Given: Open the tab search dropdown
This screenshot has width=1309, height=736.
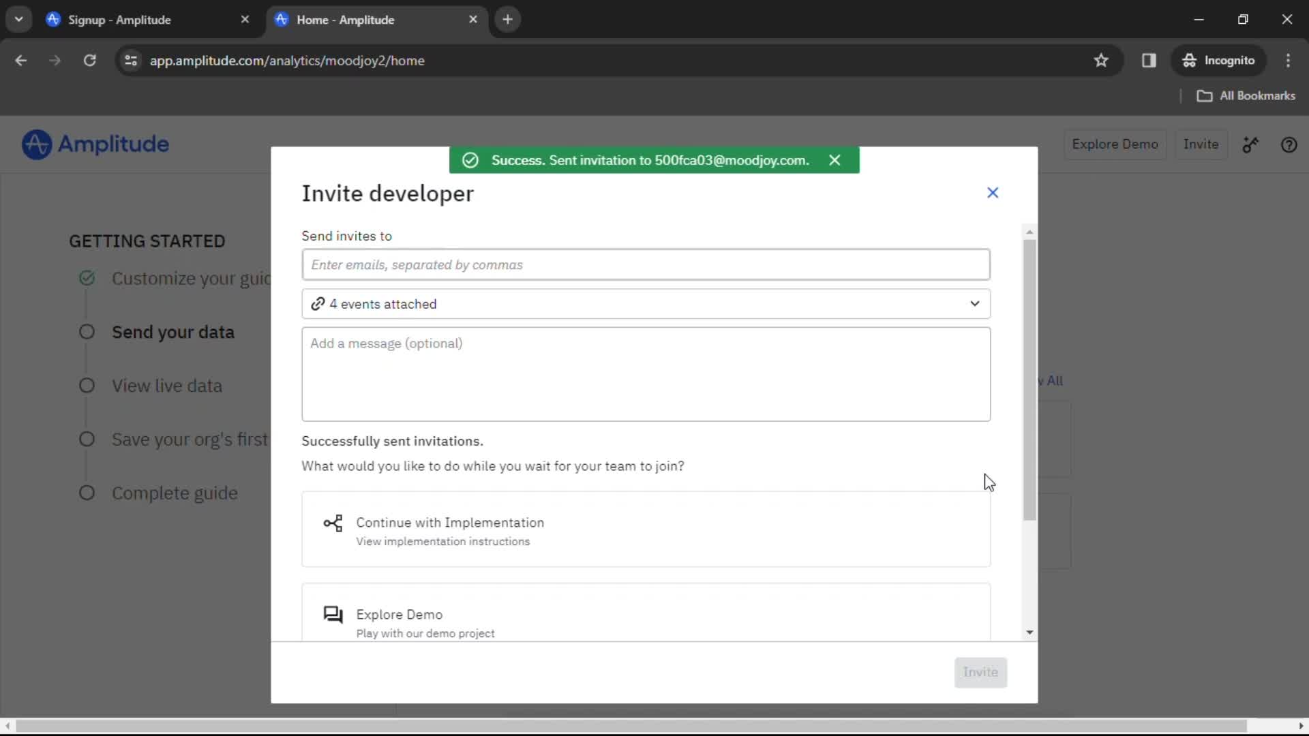Looking at the screenshot, I should (x=19, y=20).
